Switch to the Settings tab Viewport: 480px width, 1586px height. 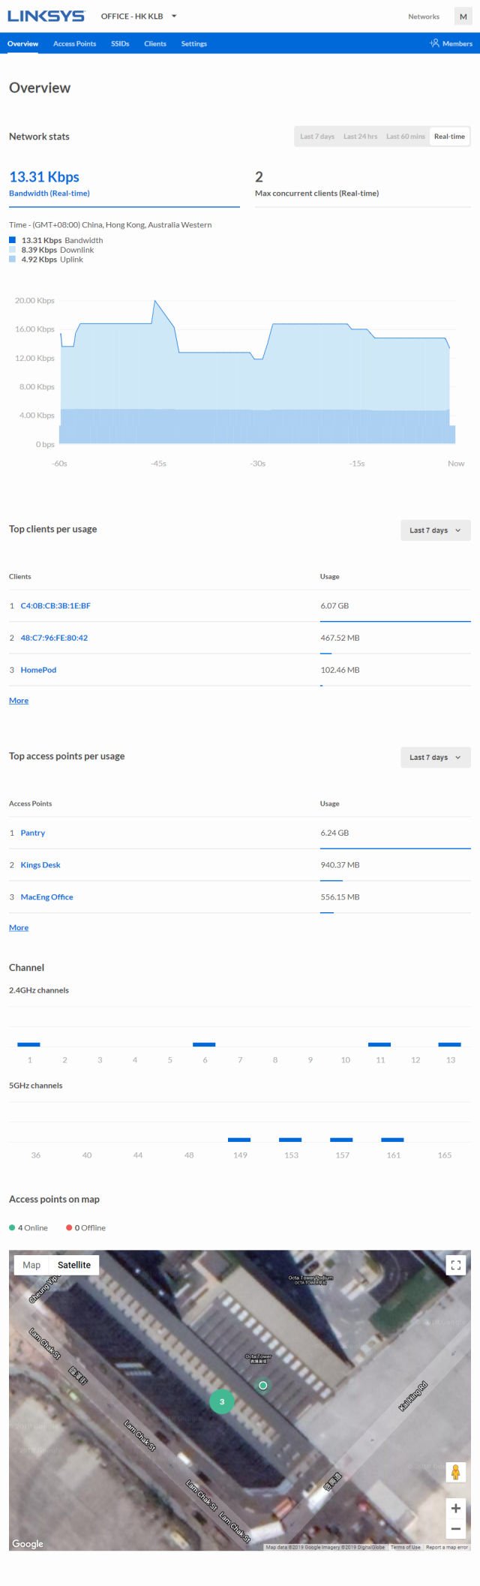pyautogui.click(x=193, y=44)
